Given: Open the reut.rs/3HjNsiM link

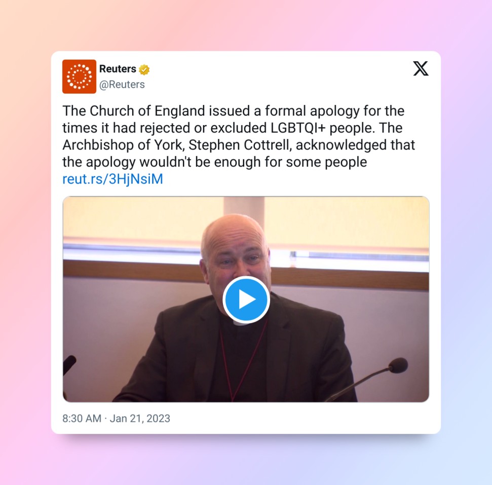Looking at the screenshot, I should (112, 179).
